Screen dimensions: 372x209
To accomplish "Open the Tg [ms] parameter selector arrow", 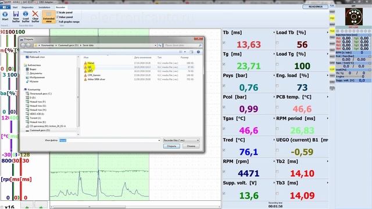I will [274, 54].
